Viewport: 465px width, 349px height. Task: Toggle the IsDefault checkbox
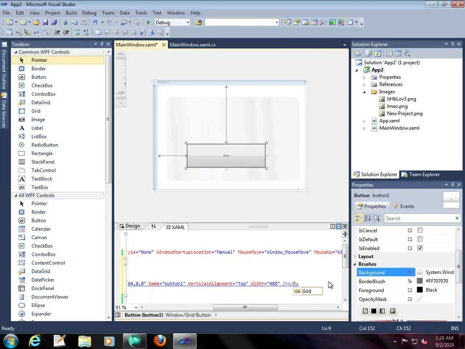tap(420, 239)
